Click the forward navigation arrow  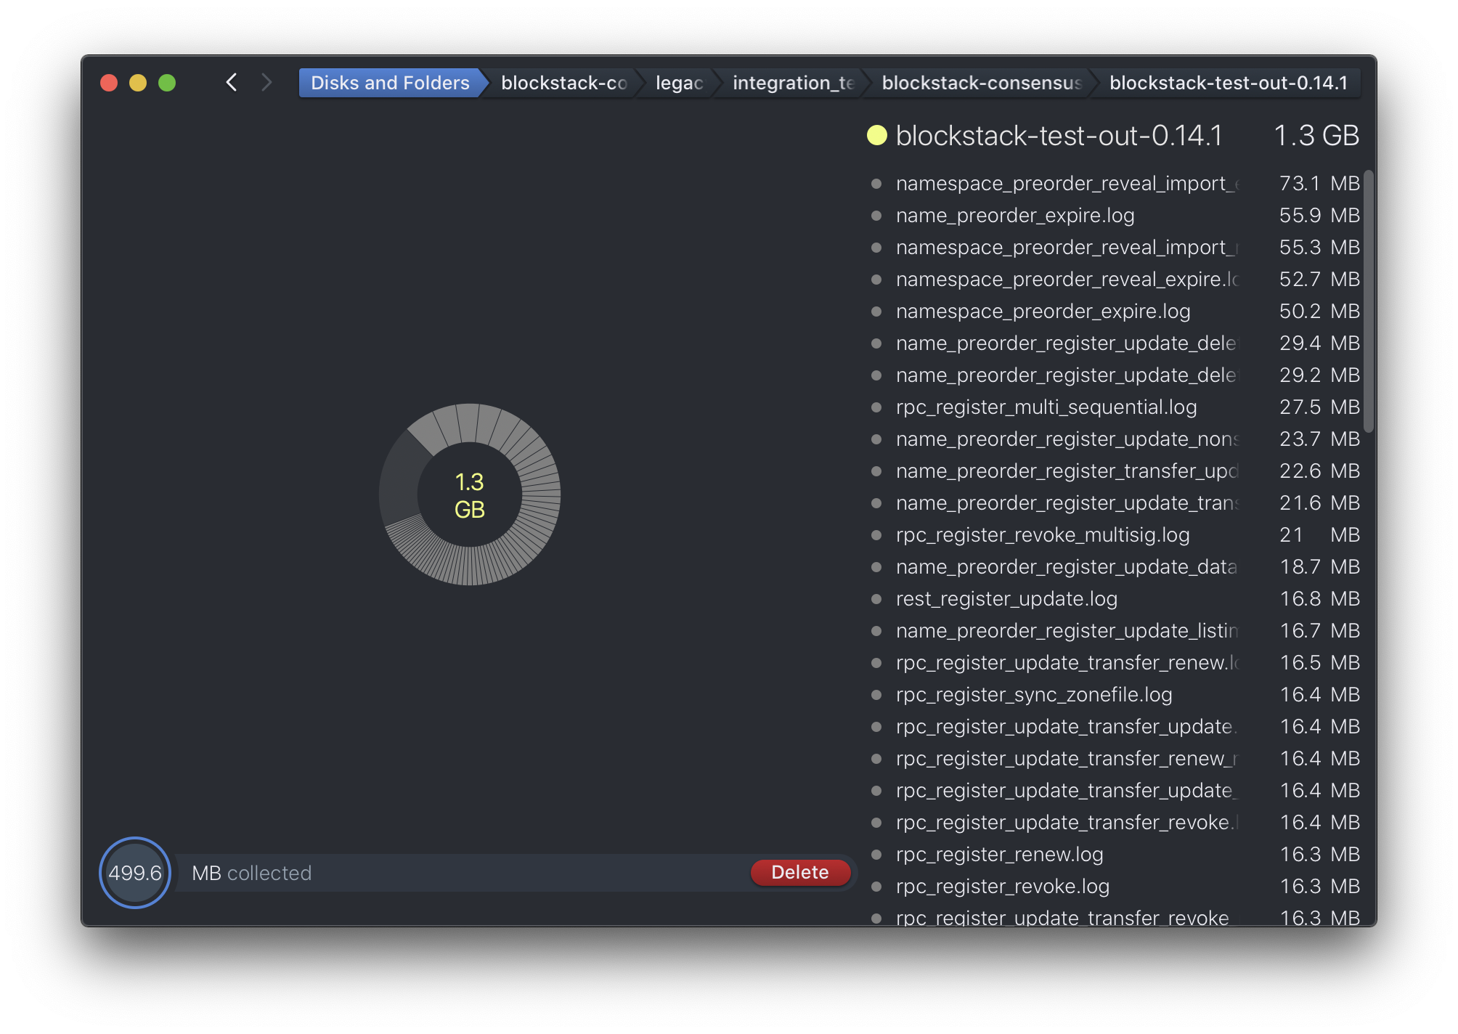266,82
